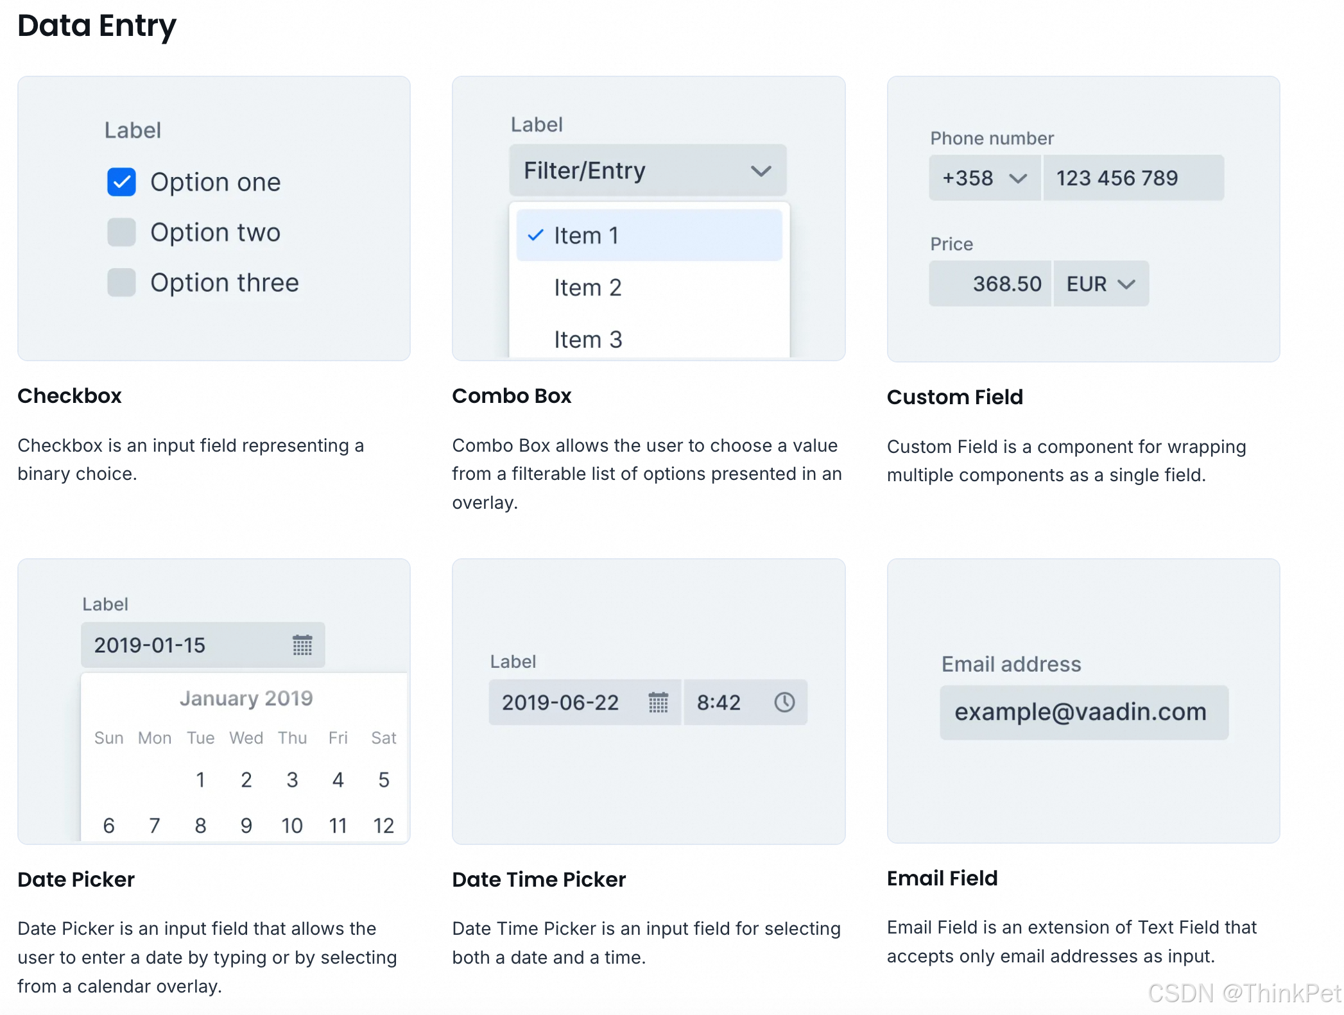Viewport: 1344px width, 1015px height.
Task: Open the EUR currency dropdown
Action: (1126, 284)
